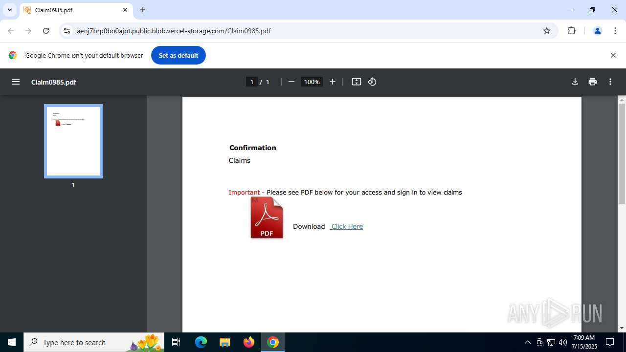
Task: Click the Fit to page icon
Action: pyautogui.click(x=357, y=82)
